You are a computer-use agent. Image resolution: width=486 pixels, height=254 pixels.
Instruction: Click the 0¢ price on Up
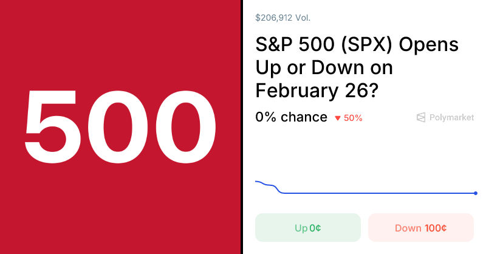pos(315,228)
